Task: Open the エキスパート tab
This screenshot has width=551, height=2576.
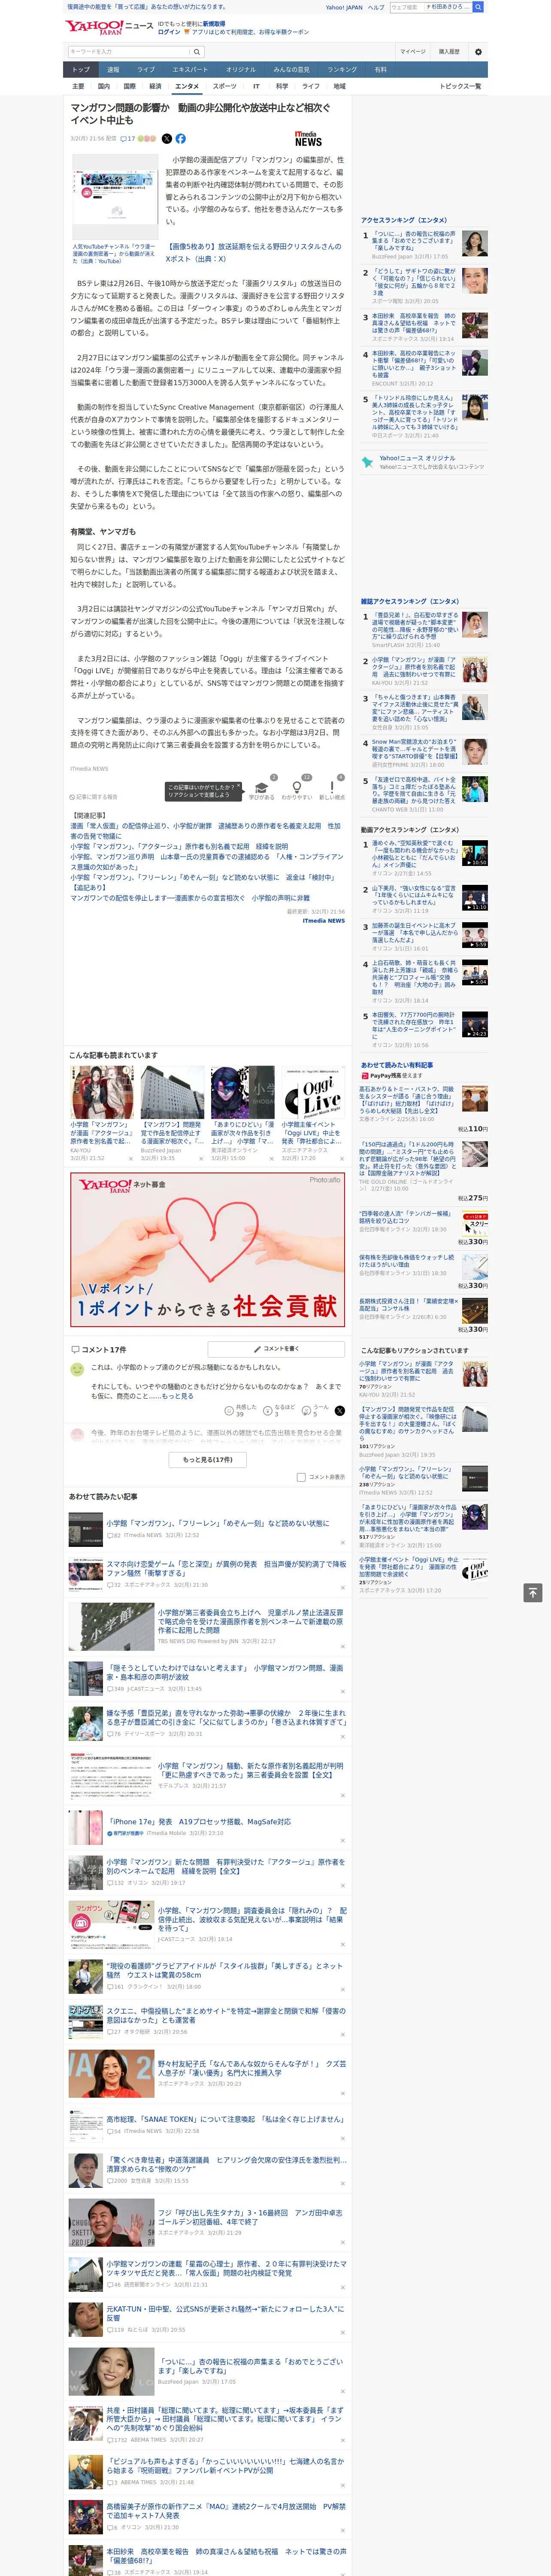Action: pyautogui.click(x=190, y=69)
